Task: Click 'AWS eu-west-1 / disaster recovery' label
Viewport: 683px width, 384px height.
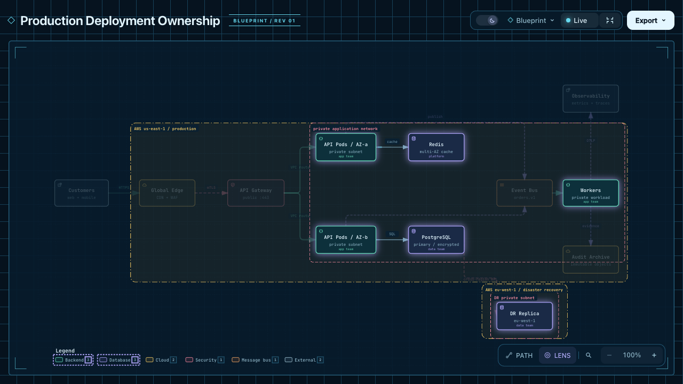Action: click(x=524, y=290)
